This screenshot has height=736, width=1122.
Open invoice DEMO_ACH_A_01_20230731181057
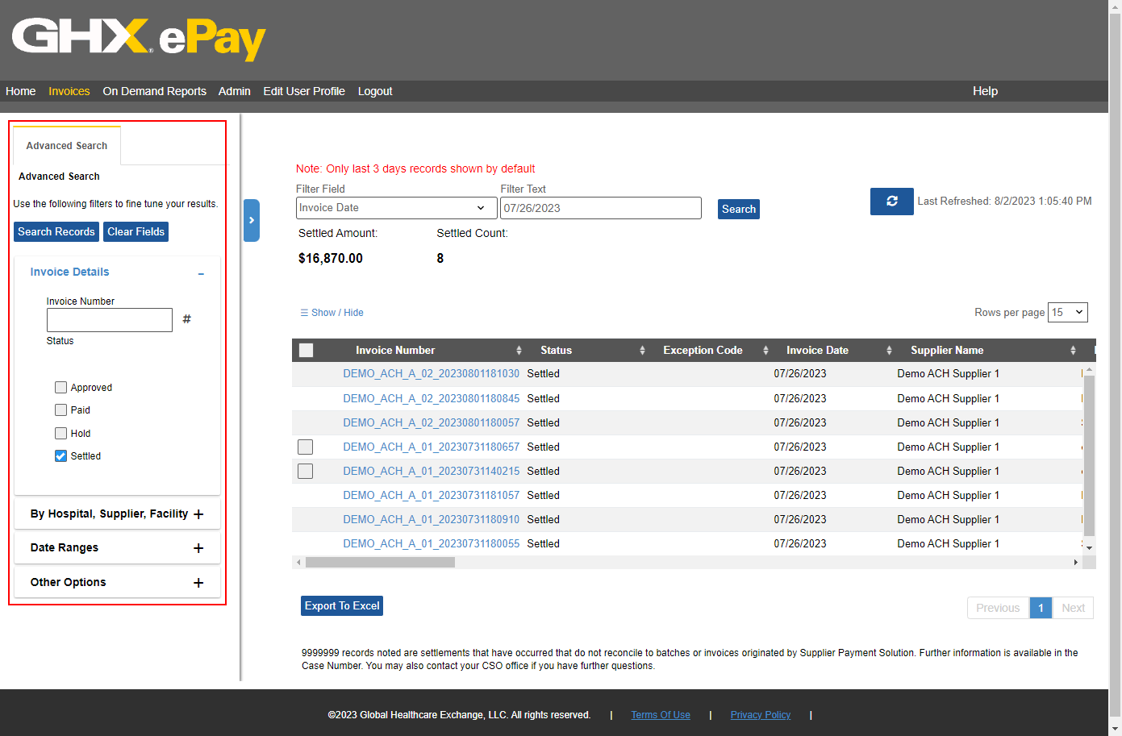[x=432, y=496]
